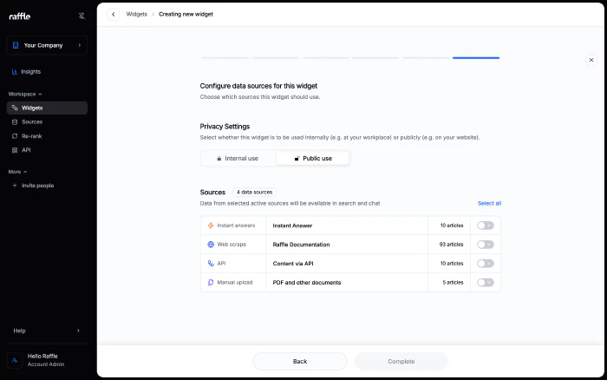Select Public use privacy option
Viewport: 607px width, 380px height.
pyautogui.click(x=313, y=159)
